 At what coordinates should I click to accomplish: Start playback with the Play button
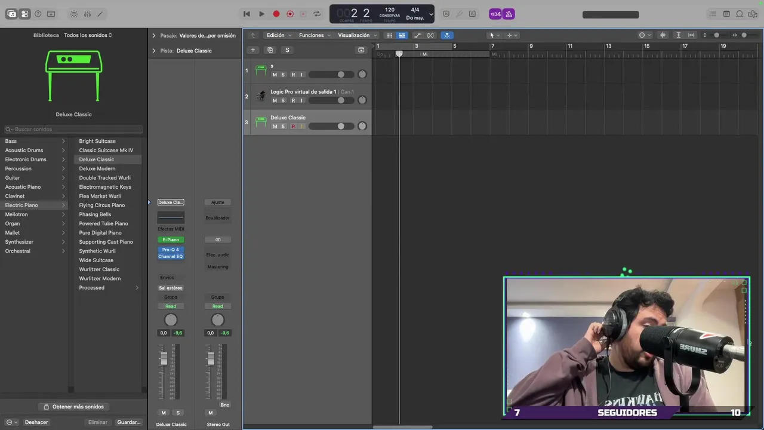[x=261, y=14]
